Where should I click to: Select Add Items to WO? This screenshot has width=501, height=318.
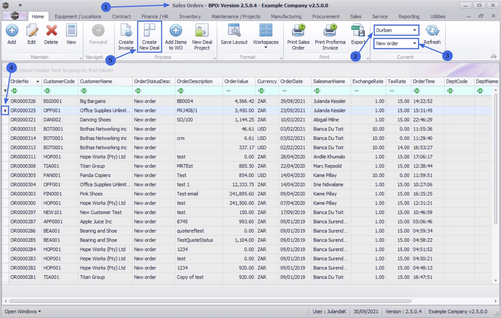176,37
